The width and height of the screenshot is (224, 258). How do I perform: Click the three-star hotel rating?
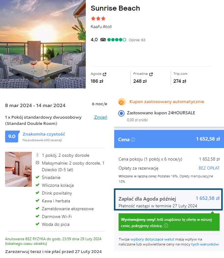(x=98, y=18)
